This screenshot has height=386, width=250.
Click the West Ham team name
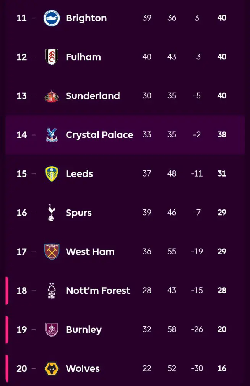click(x=90, y=252)
